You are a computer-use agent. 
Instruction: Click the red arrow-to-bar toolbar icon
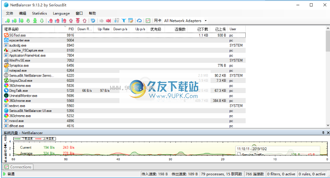109,21
